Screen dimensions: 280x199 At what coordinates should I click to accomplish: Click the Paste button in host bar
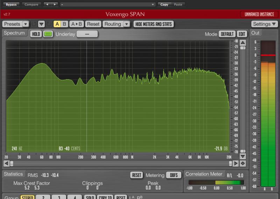tap(178, 5)
